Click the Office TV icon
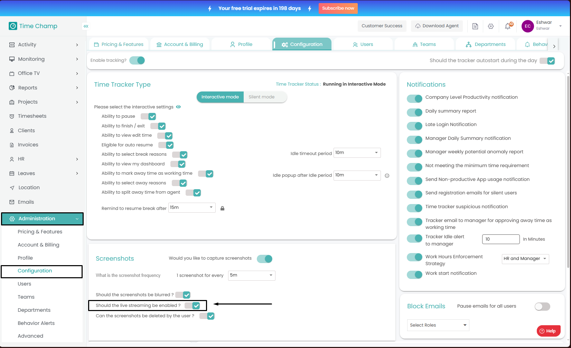This screenshot has height=348, width=571. coord(12,73)
